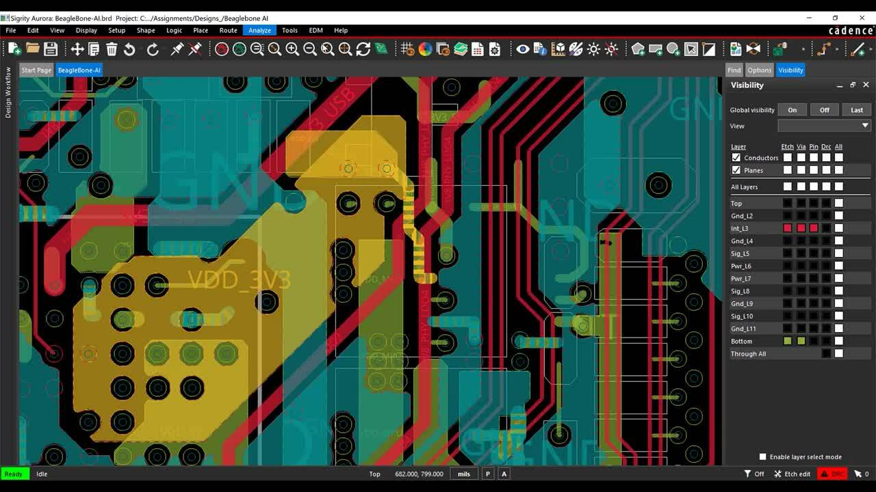Click the Pwr_L6 layer name
This screenshot has width=876, height=492.
pos(740,266)
